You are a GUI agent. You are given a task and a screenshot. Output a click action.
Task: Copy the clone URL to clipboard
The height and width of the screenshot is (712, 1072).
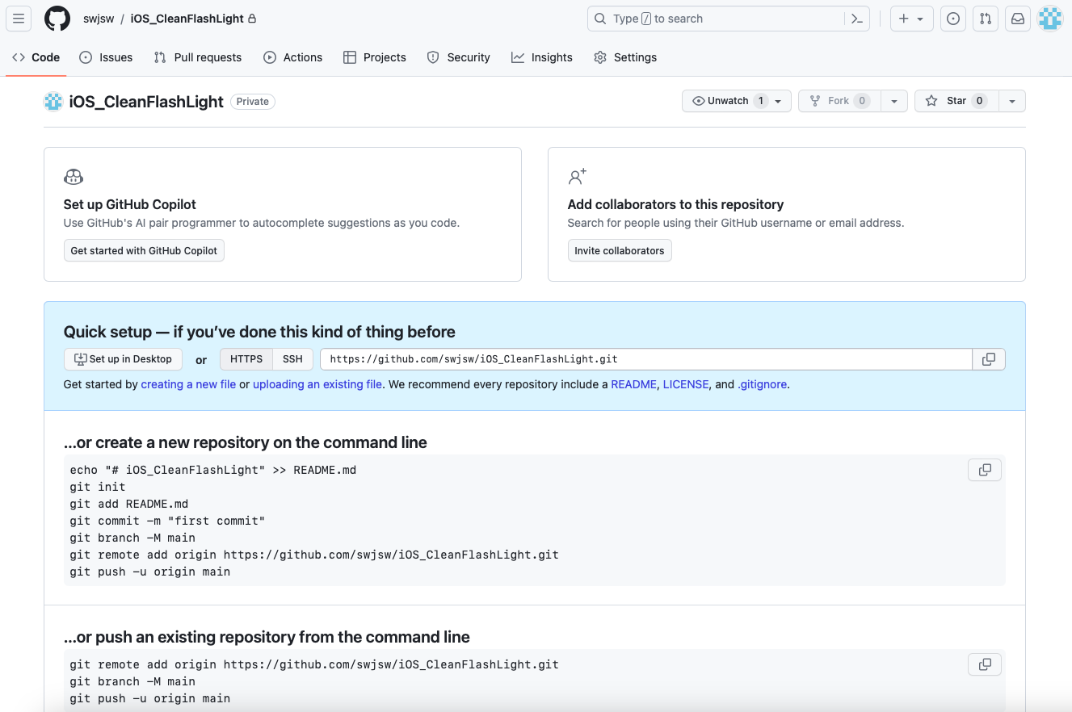point(989,359)
